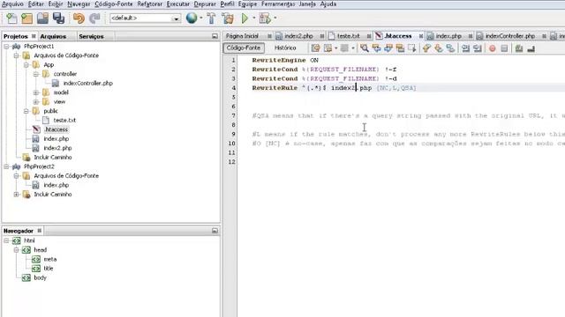Click the red Start Macro Recording icon
The image size is (565, 317).
(493, 48)
